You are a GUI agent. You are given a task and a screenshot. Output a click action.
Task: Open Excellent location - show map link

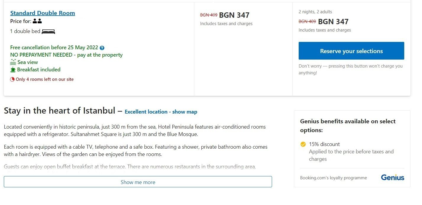(161, 112)
